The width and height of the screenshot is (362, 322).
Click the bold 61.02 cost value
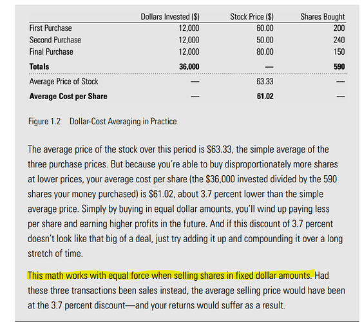point(265,96)
